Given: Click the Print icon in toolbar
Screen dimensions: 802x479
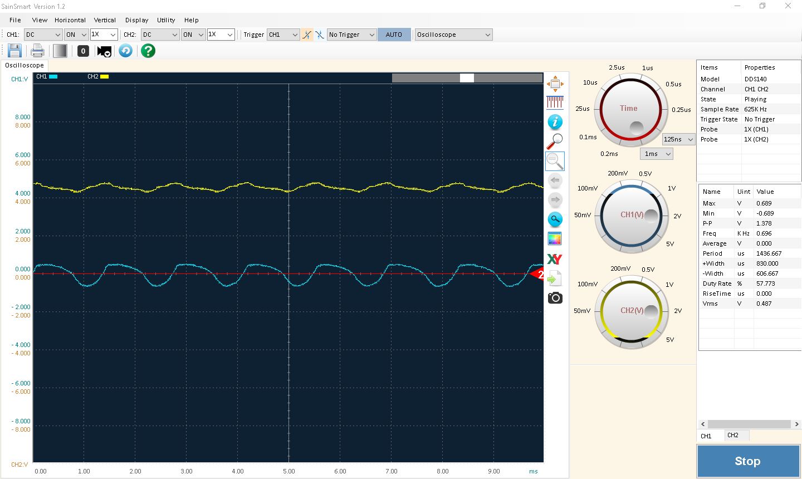Looking at the screenshot, I should coord(37,51).
